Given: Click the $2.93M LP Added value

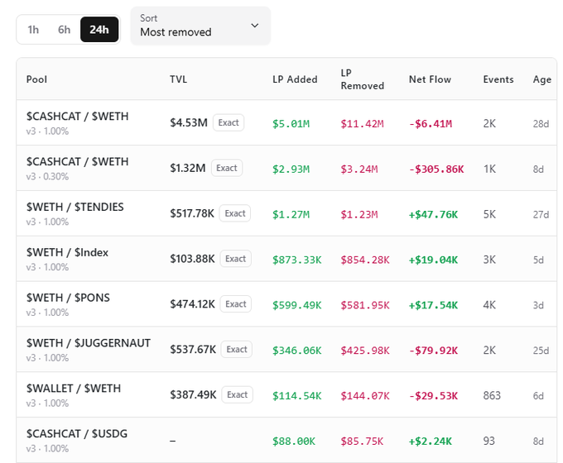Looking at the screenshot, I should [x=291, y=169].
